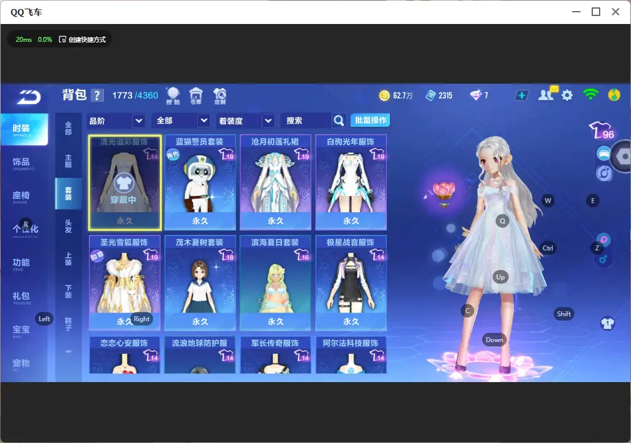Screen dimensions: 631x443
Task: Click the outfit preset shirt icon
Action: click(608, 323)
